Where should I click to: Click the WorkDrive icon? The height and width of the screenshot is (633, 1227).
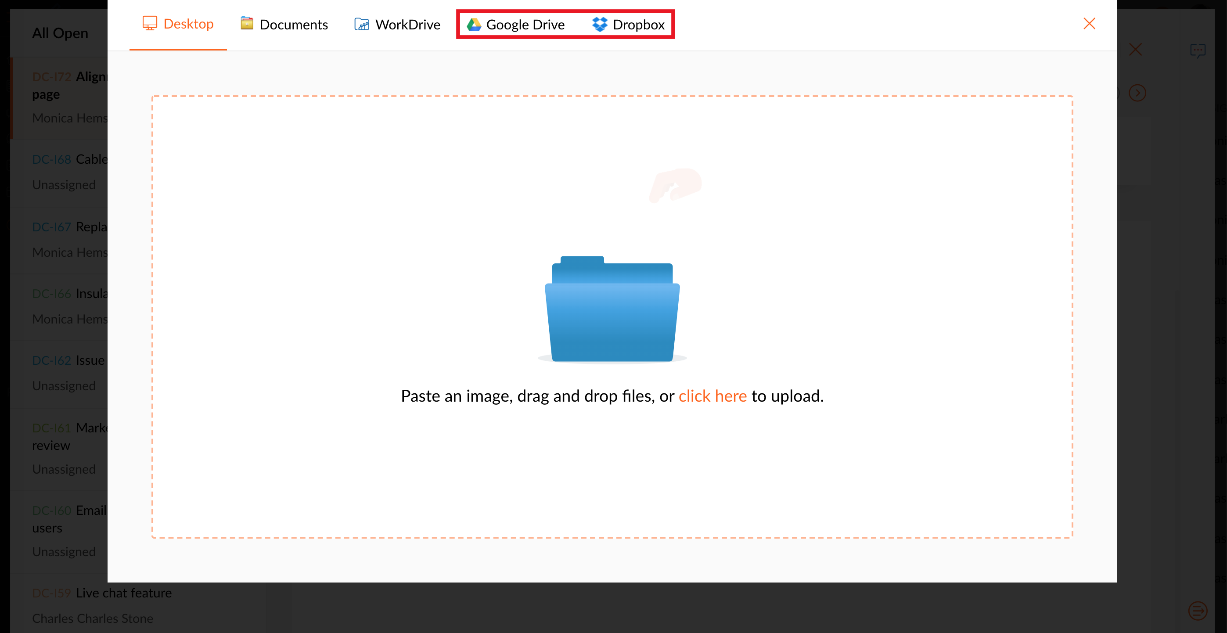362,24
